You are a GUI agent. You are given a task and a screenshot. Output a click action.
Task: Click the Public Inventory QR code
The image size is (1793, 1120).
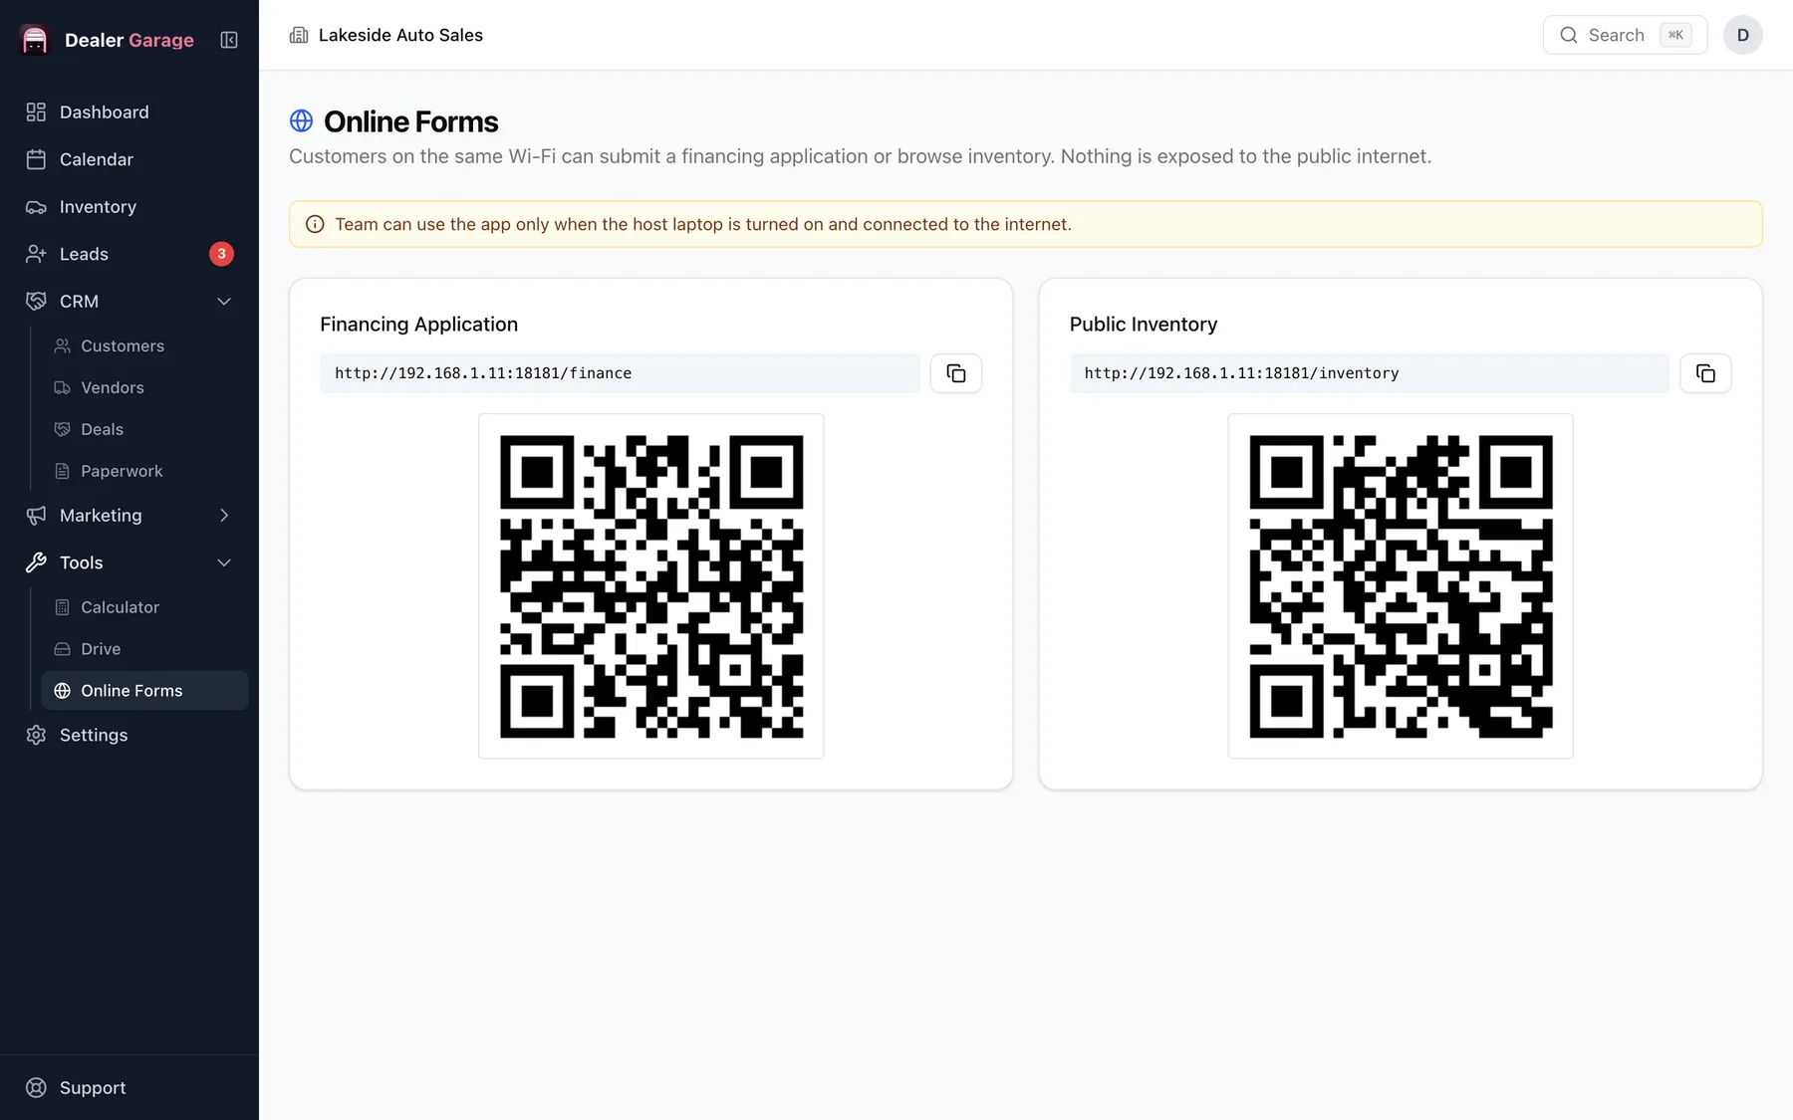(x=1401, y=586)
